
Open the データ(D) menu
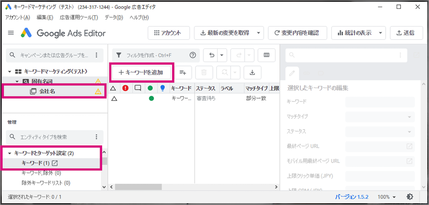114,18
